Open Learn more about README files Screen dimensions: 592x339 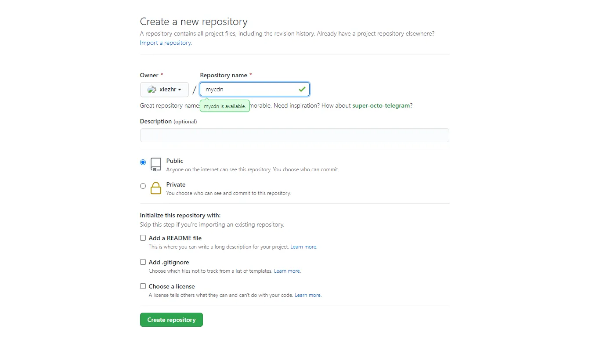pos(303,246)
